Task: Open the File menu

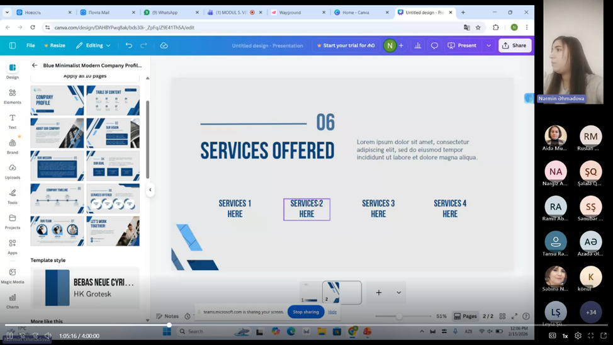Action: click(30, 45)
